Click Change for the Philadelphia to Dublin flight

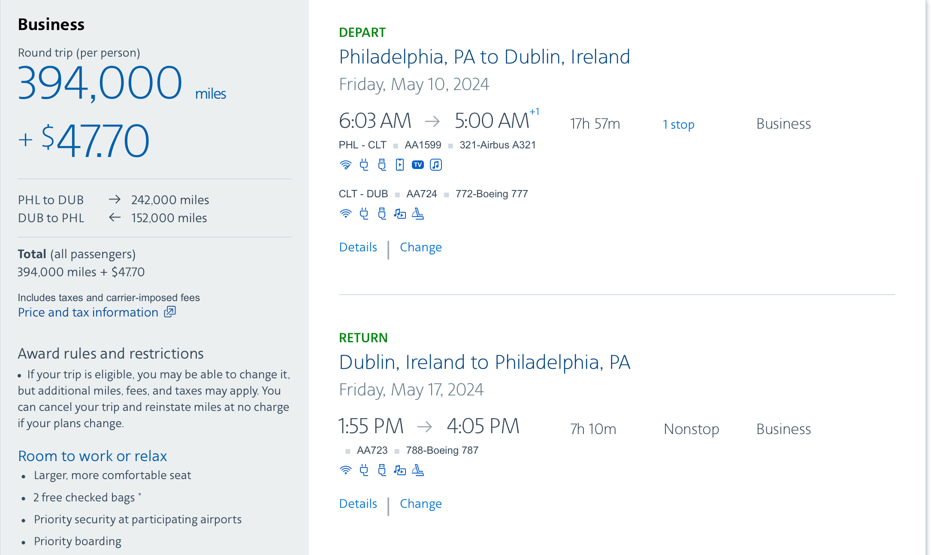pyautogui.click(x=420, y=247)
